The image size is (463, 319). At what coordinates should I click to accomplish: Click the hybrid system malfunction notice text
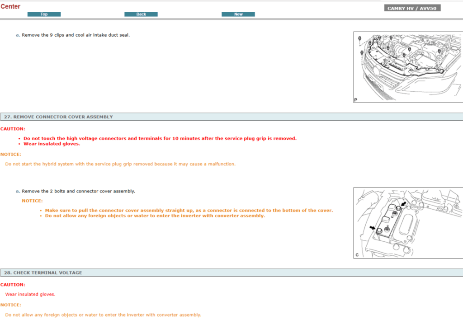[120, 164]
